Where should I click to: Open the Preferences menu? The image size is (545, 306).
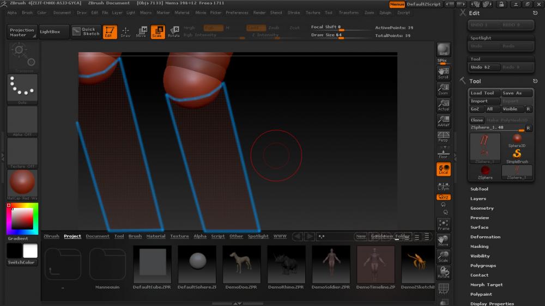coord(237,13)
